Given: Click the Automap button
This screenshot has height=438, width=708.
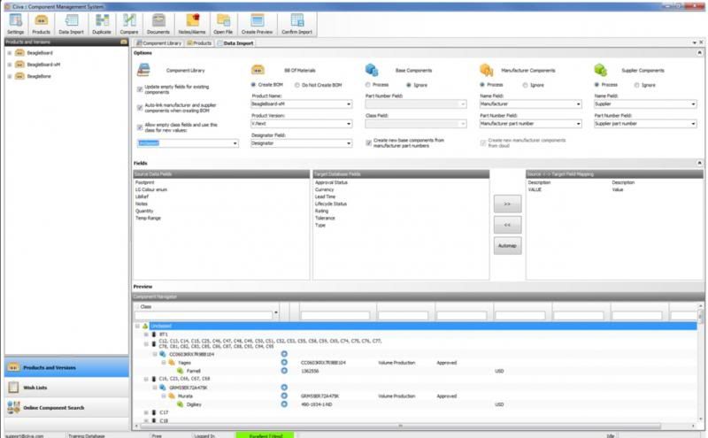Looking at the screenshot, I should (507, 246).
